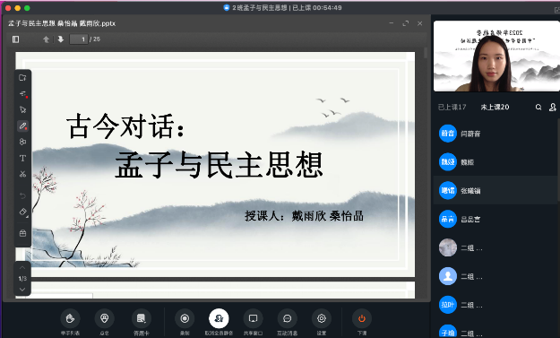560x338 pixels.
Task: Open the toolbox icon in whiteboard toolbar
Action: (23, 233)
